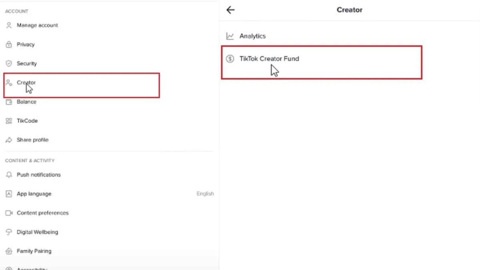
Task: Select TikTok Creator Fund option
Action: coord(322,62)
